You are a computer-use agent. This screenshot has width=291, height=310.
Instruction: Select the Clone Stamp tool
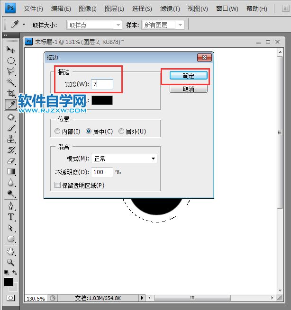click(x=11, y=139)
